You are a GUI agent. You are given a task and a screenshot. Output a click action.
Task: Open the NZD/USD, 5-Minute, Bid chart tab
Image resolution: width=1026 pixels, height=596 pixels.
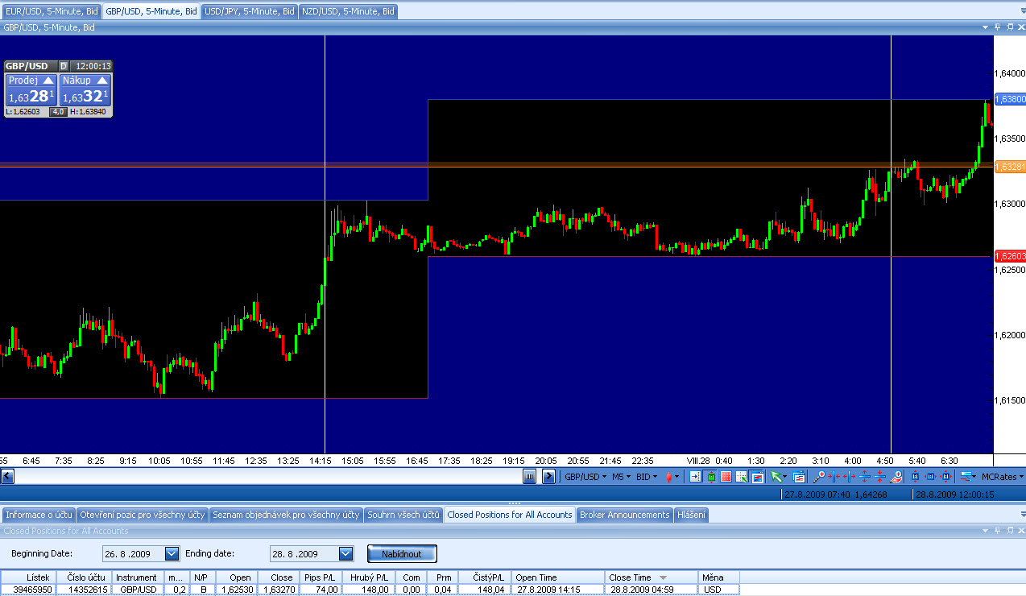pyautogui.click(x=349, y=11)
